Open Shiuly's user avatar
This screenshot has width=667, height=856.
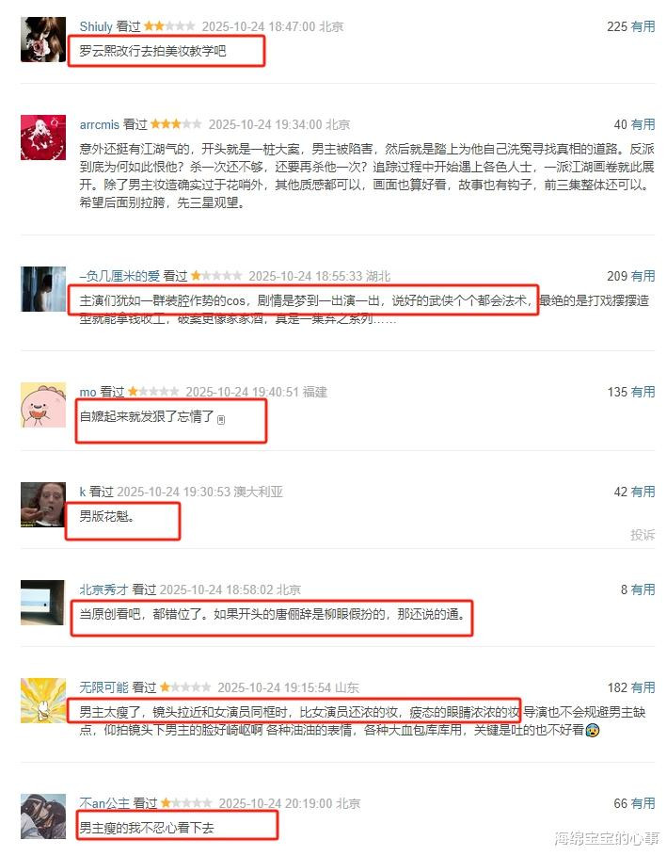[x=43, y=40]
